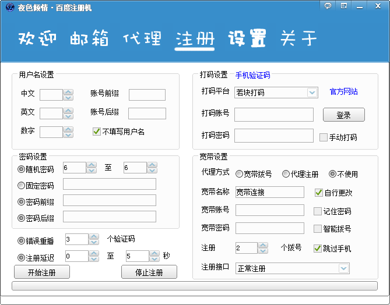Decrease the 错误重播 captcha count
The image size is (390, 305).
(x=94, y=242)
